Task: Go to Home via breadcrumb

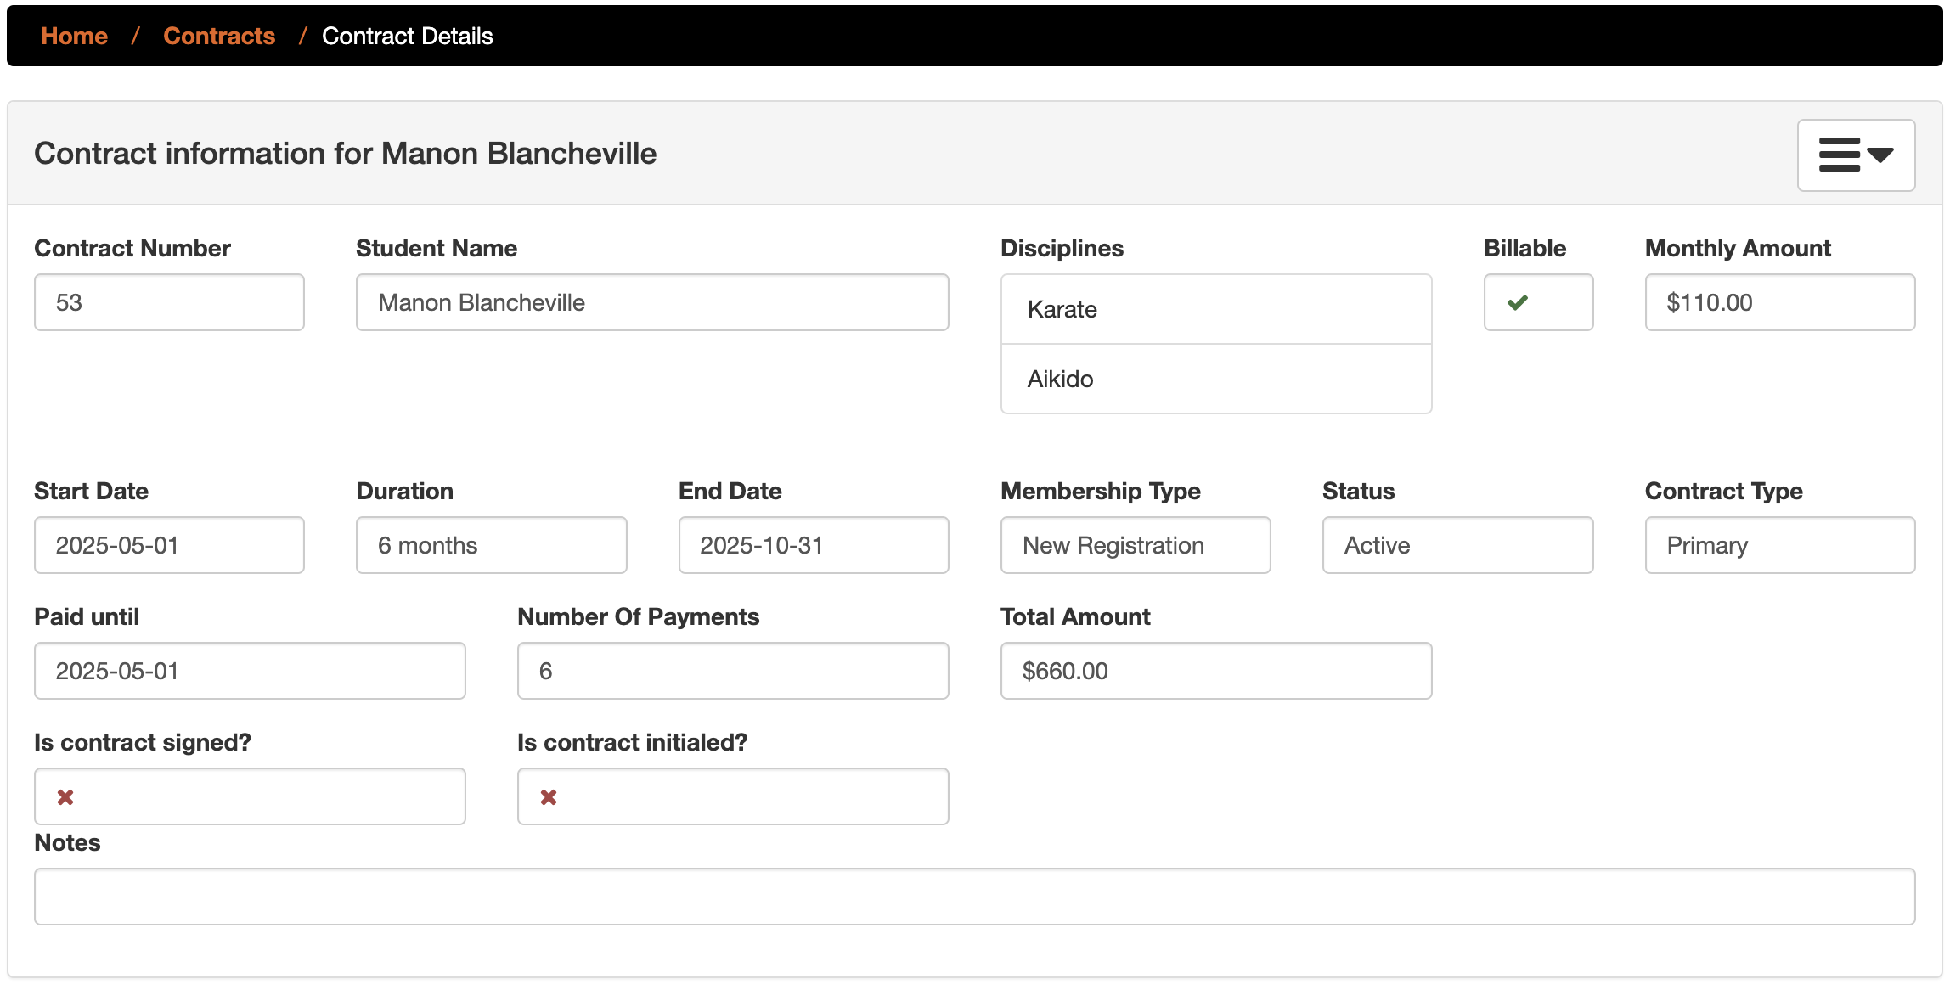Action: (74, 36)
